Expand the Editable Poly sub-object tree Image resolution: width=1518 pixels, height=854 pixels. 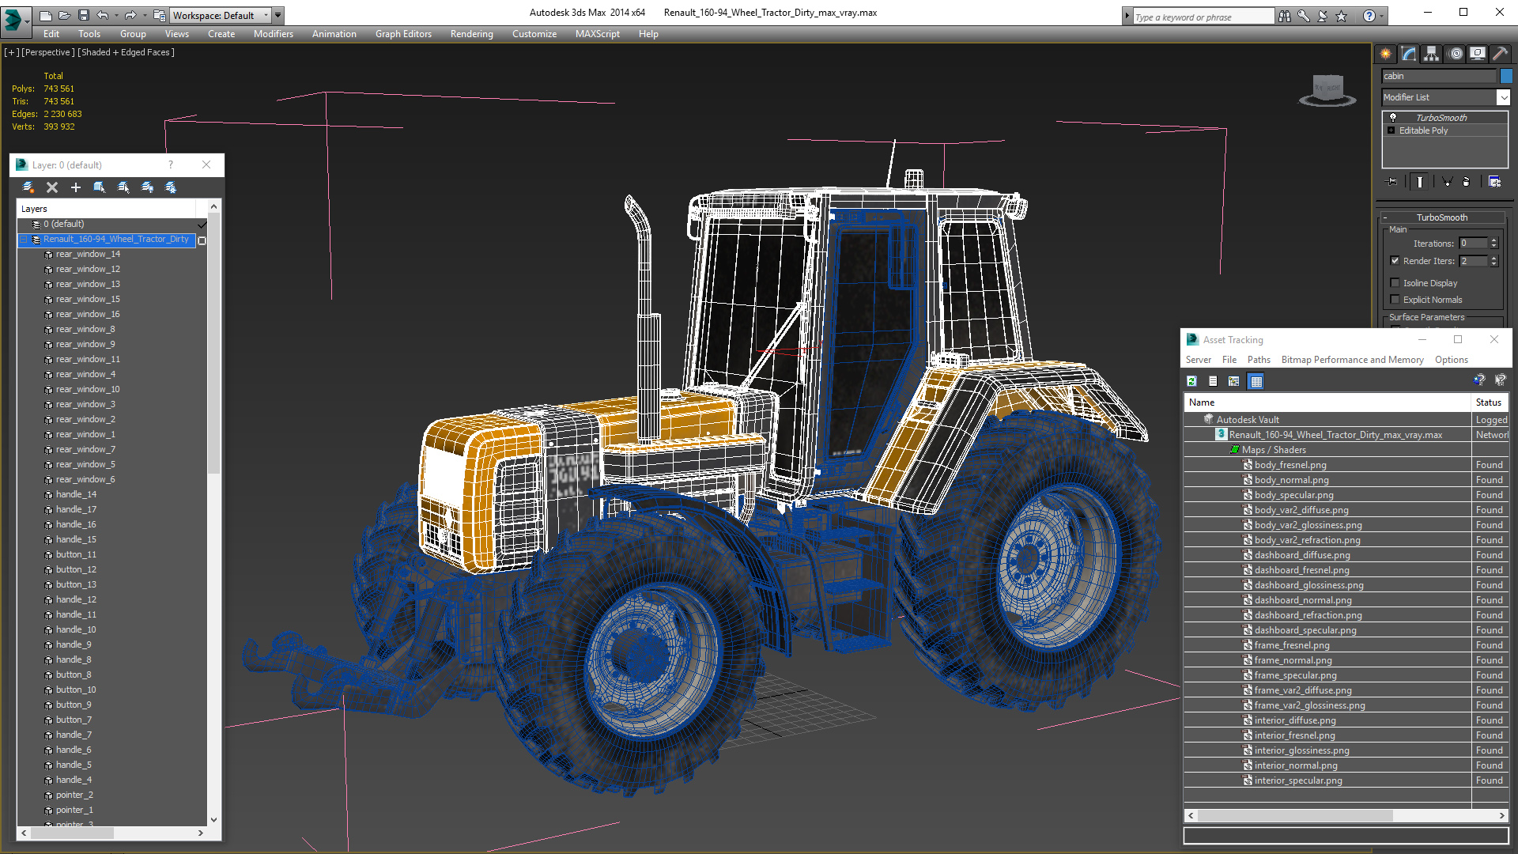click(x=1391, y=130)
